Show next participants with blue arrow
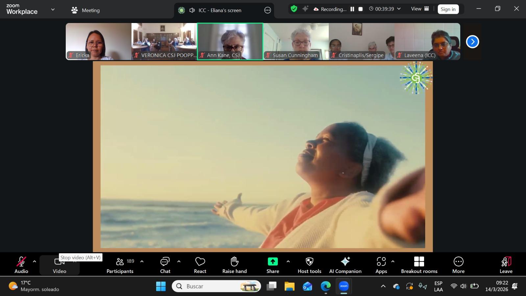Screen dimensions: 526x296 click(x=472, y=42)
